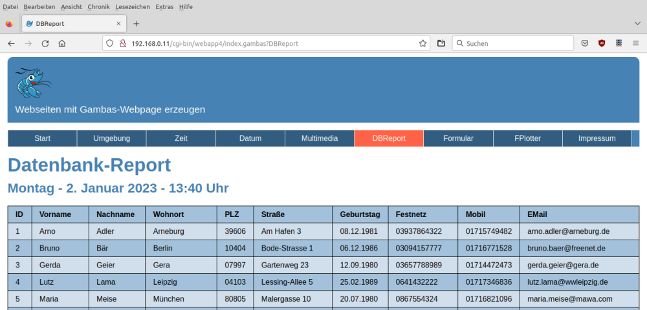Click the Gambas shrimp logo in header
Image resolution: width=647 pixels, height=310 pixels.
point(33,82)
